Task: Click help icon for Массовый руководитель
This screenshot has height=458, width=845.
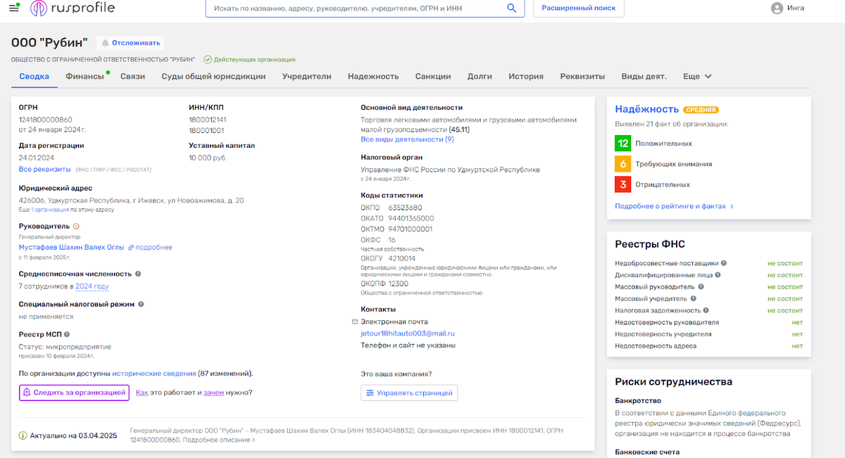Action: (701, 287)
